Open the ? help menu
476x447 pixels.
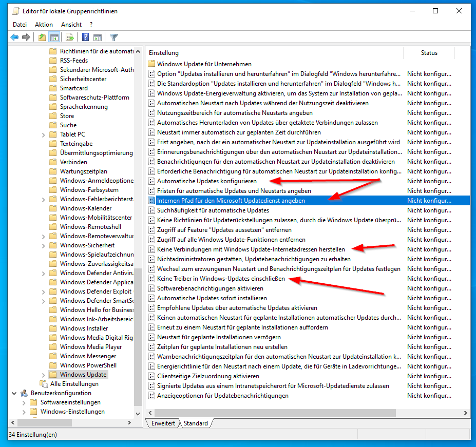91,25
